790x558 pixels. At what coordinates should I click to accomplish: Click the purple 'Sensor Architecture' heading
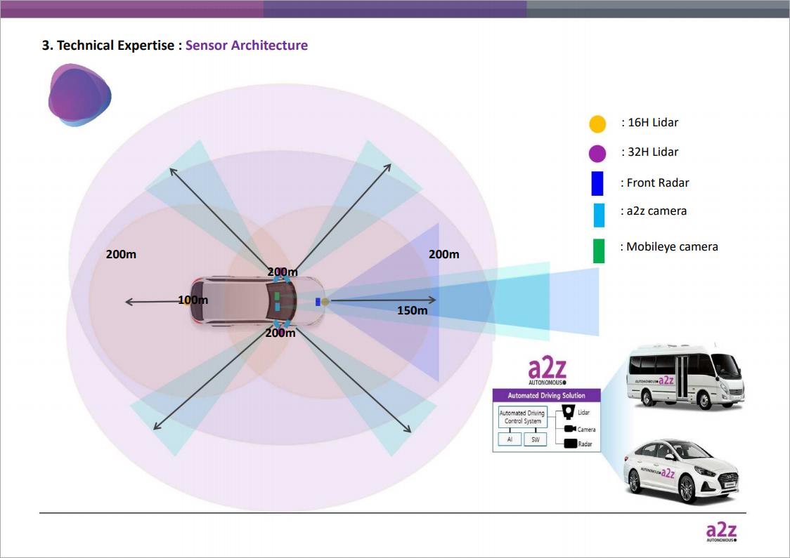coord(247,46)
